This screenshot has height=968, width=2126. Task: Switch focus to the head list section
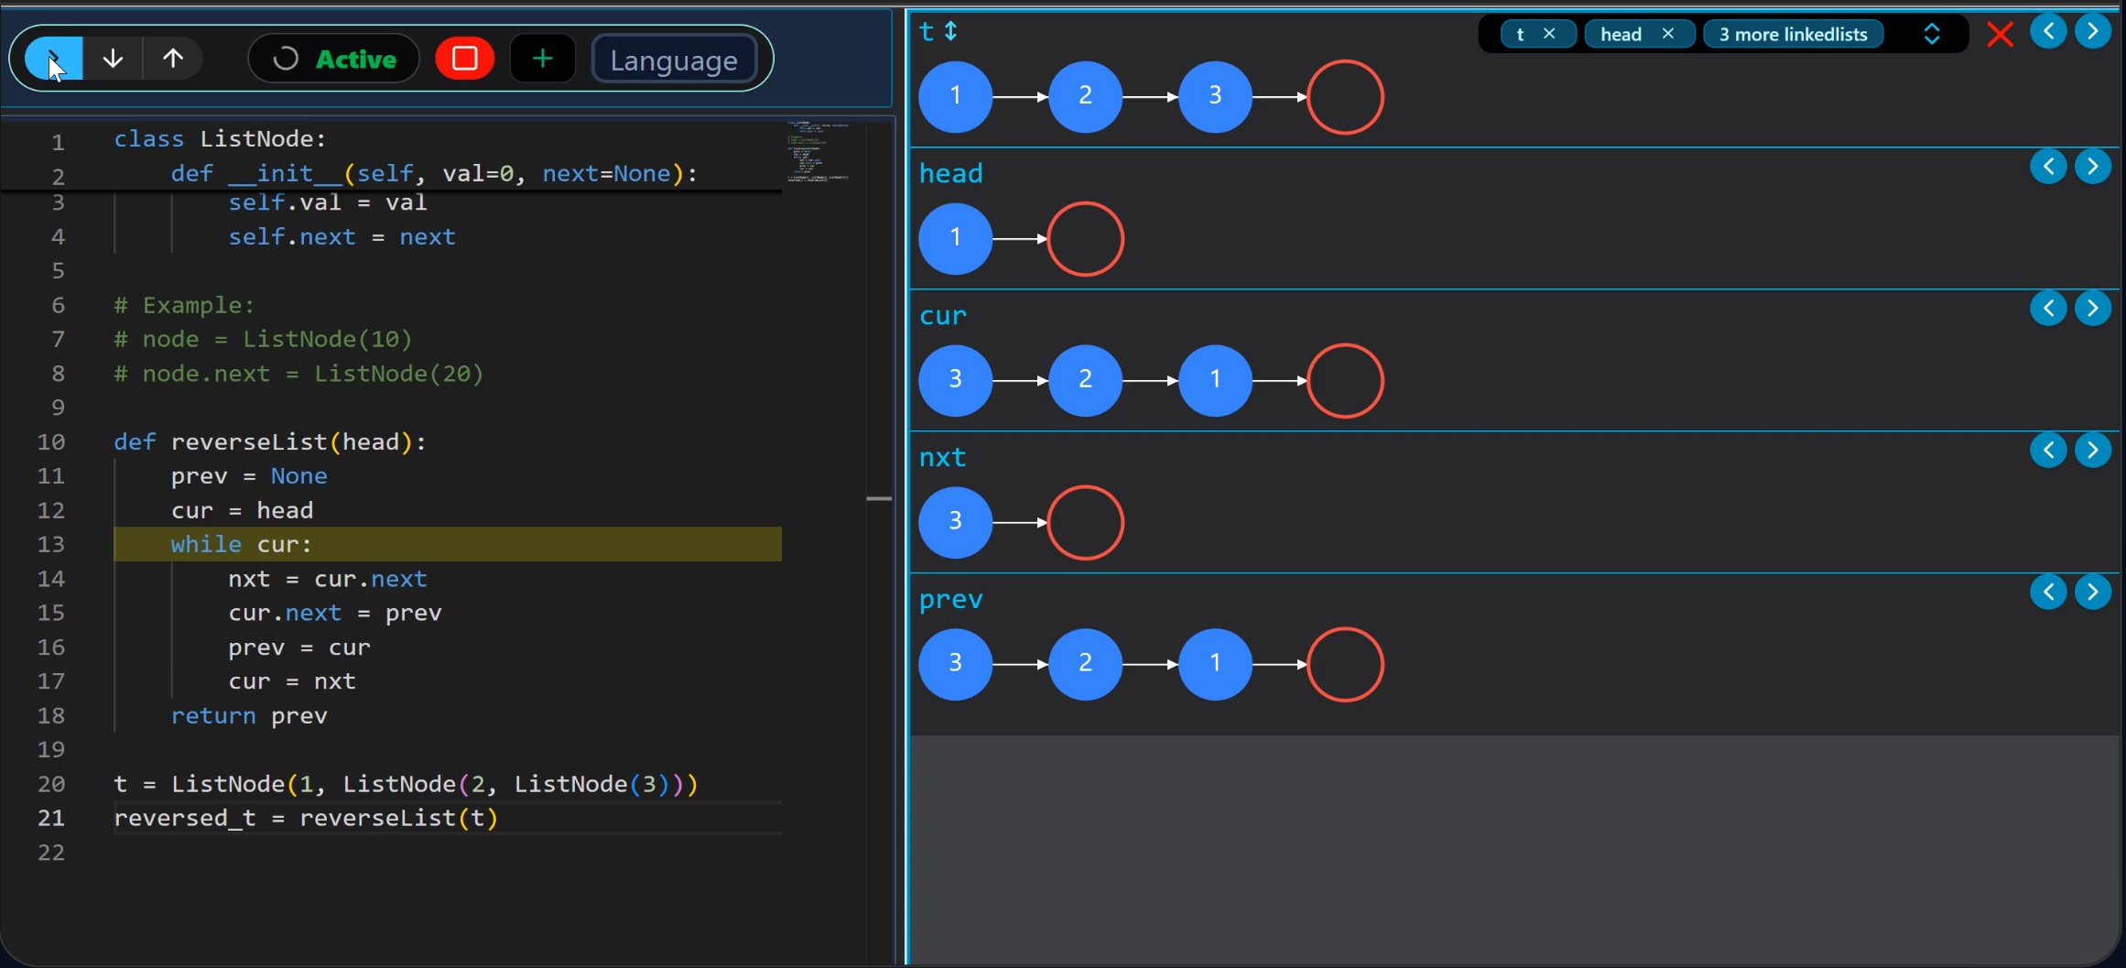coord(950,172)
